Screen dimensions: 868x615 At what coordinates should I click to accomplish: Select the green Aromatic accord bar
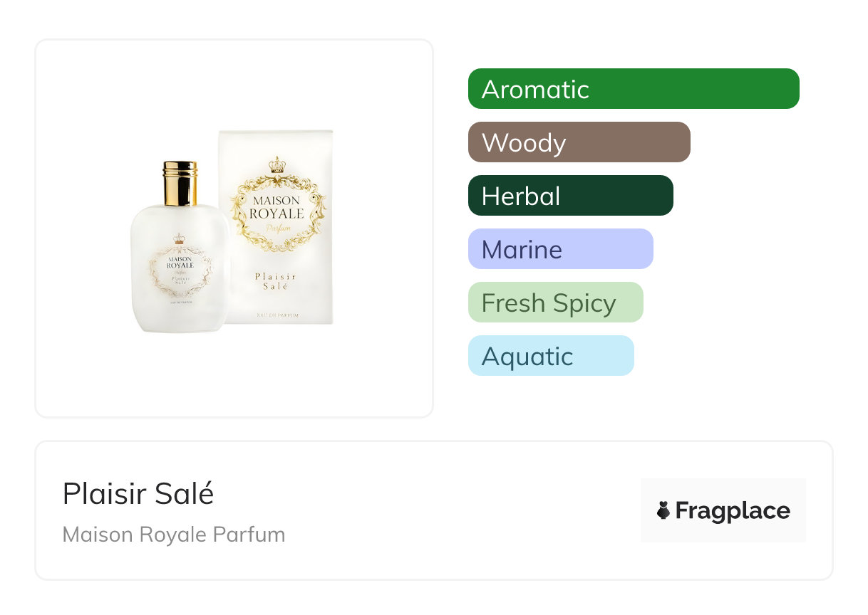click(x=633, y=89)
